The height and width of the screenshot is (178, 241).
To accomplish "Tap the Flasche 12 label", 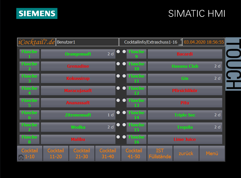I will [136, 91].
